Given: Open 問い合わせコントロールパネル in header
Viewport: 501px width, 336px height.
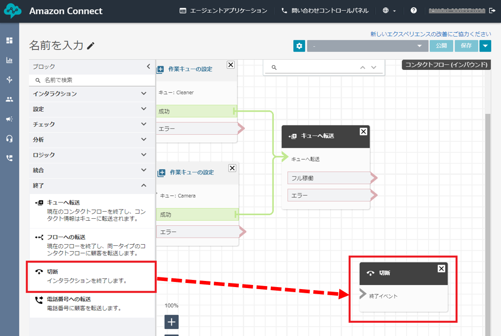Looking at the screenshot, I should pos(325,11).
